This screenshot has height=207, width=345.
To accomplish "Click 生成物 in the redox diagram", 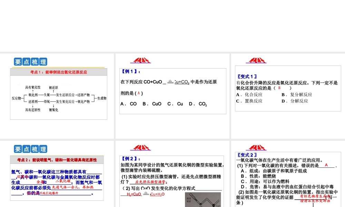I will (102, 98).
